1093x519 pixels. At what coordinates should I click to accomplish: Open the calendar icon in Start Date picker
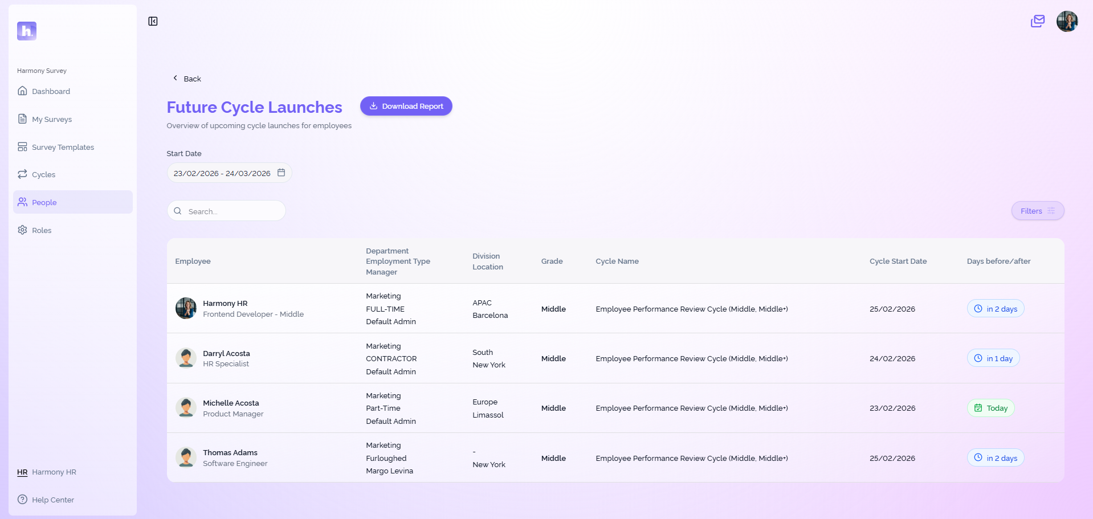pos(281,173)
